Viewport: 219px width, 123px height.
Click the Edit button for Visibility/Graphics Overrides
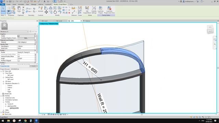coord(26,38)
